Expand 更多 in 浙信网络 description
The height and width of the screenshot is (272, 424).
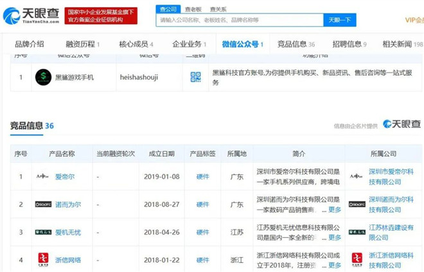[x=335, y=265]
